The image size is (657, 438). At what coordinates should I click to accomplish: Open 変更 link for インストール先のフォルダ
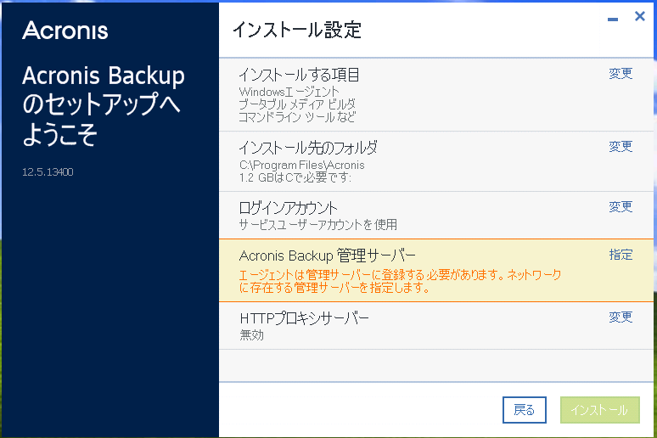click(x=620, y=146)
